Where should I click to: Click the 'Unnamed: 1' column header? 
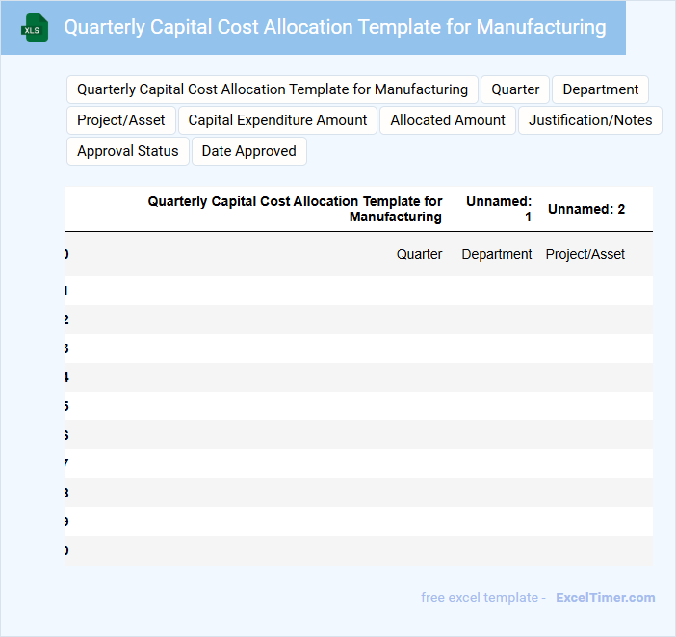coord(499,209)
